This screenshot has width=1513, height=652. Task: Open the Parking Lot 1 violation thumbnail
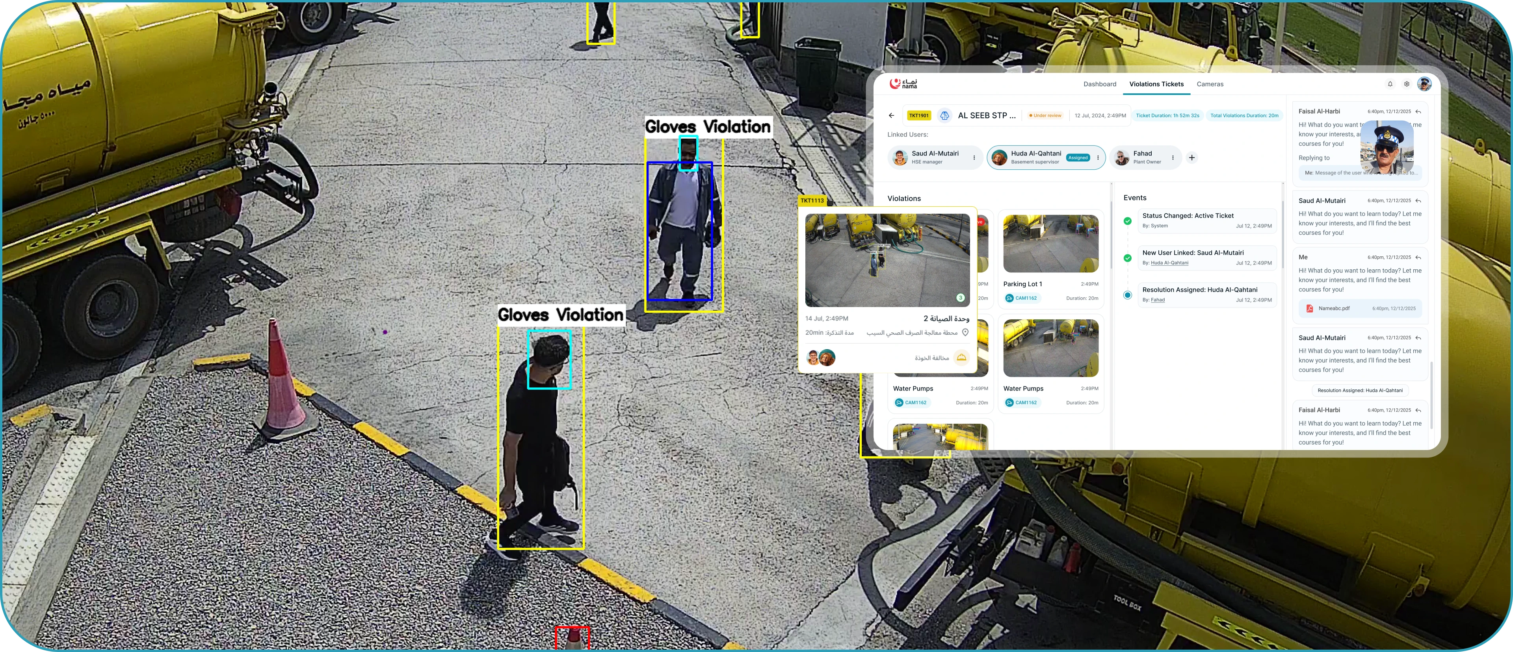pos(1051,244)
